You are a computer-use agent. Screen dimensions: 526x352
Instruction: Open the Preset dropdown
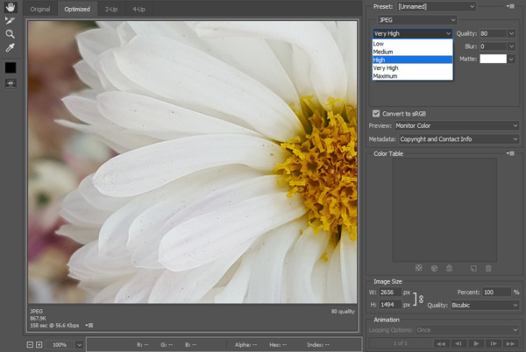point(437,6)
